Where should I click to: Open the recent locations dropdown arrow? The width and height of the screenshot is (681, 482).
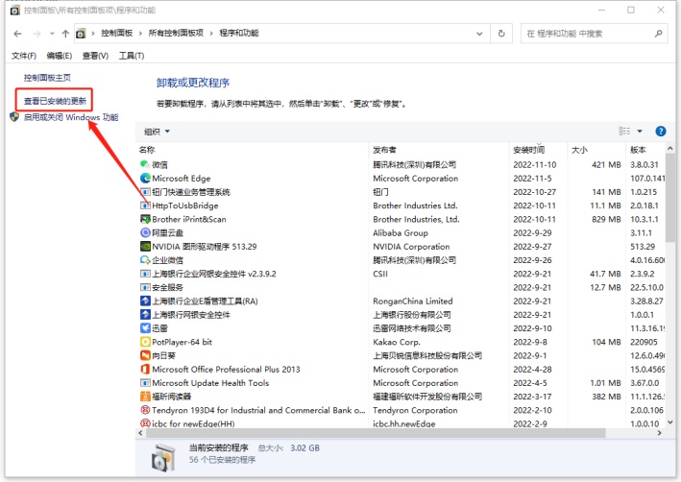point(52,34)
